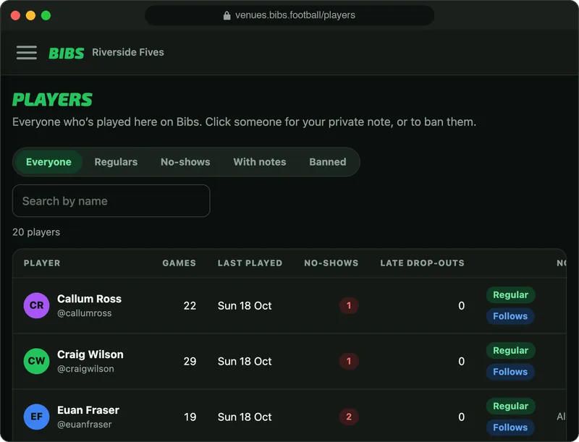Click the @euanfraser handle

coord(85,425)
